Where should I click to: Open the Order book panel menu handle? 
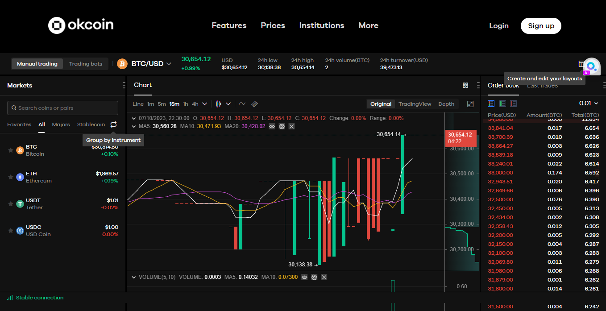coord(604,85)
